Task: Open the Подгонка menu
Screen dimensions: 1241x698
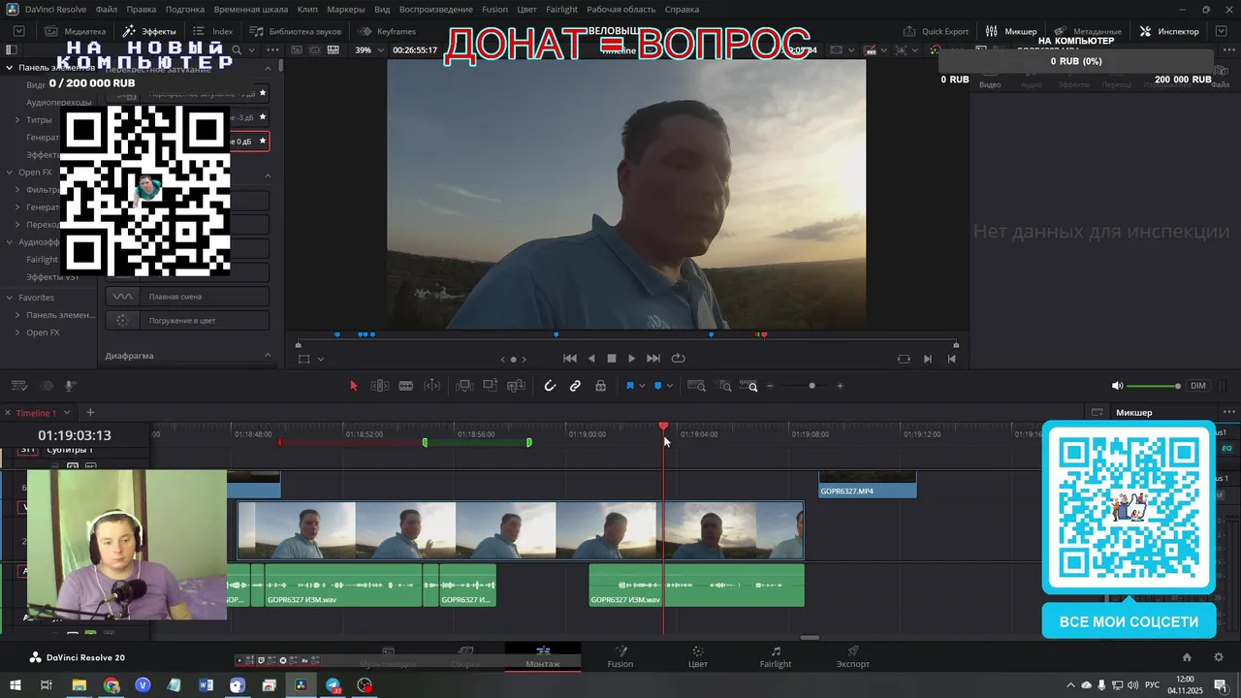Action: [x=185, y=9]
